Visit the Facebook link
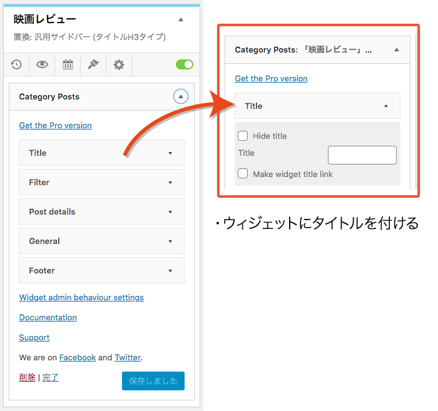The image size is (438, 411). click(78, 357)
